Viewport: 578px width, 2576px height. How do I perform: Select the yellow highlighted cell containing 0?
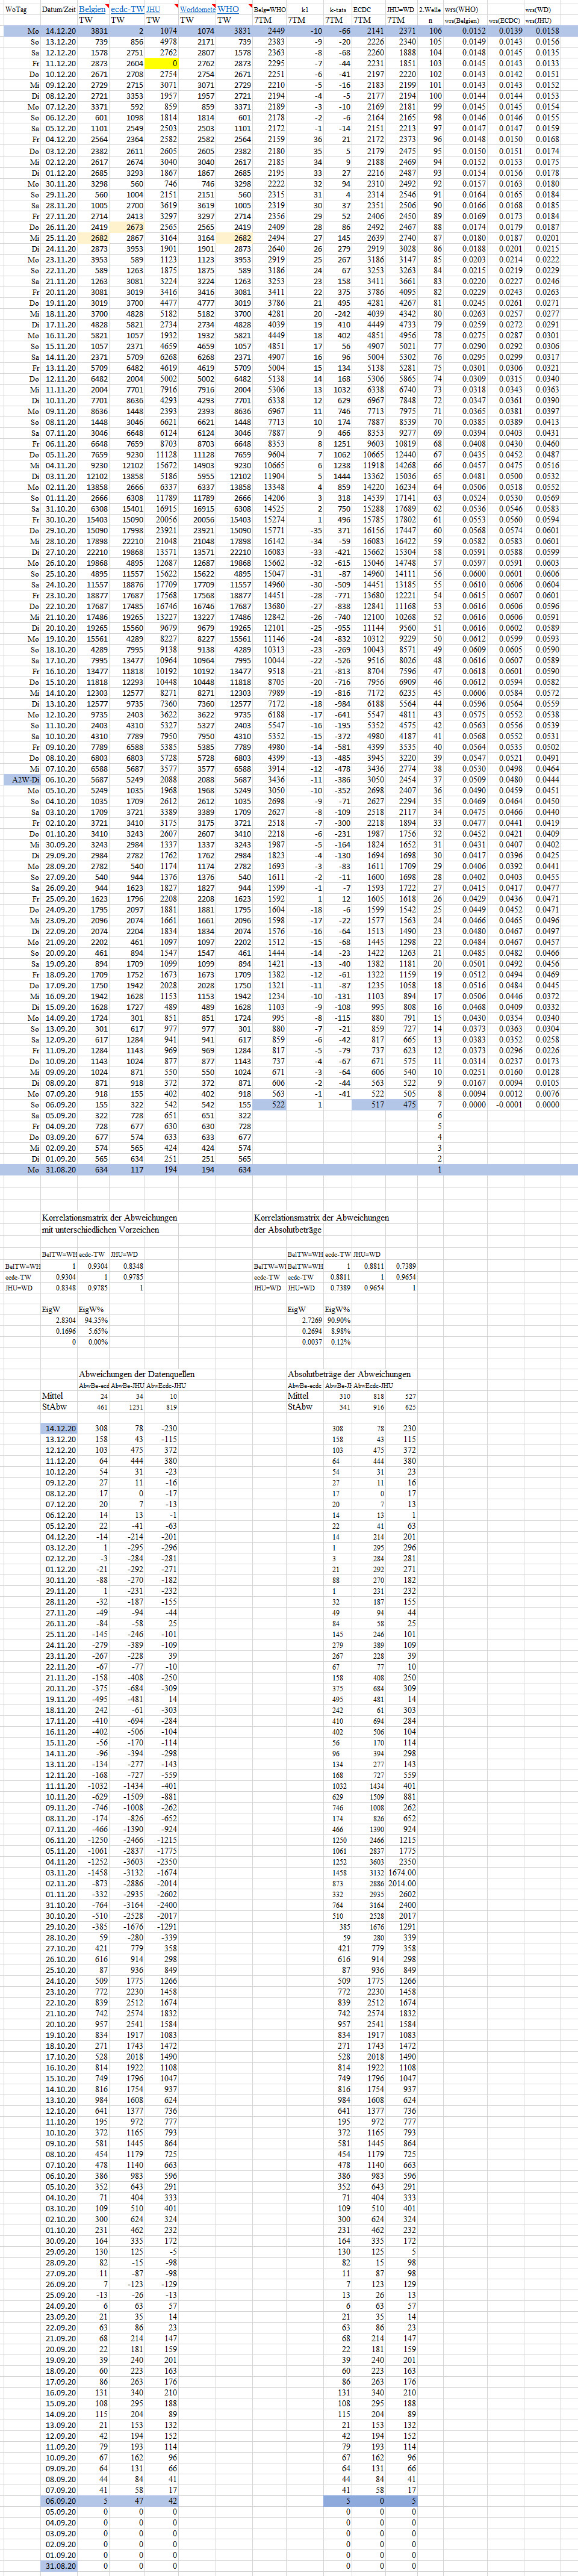pyautogui.click(x=161, y=63)
